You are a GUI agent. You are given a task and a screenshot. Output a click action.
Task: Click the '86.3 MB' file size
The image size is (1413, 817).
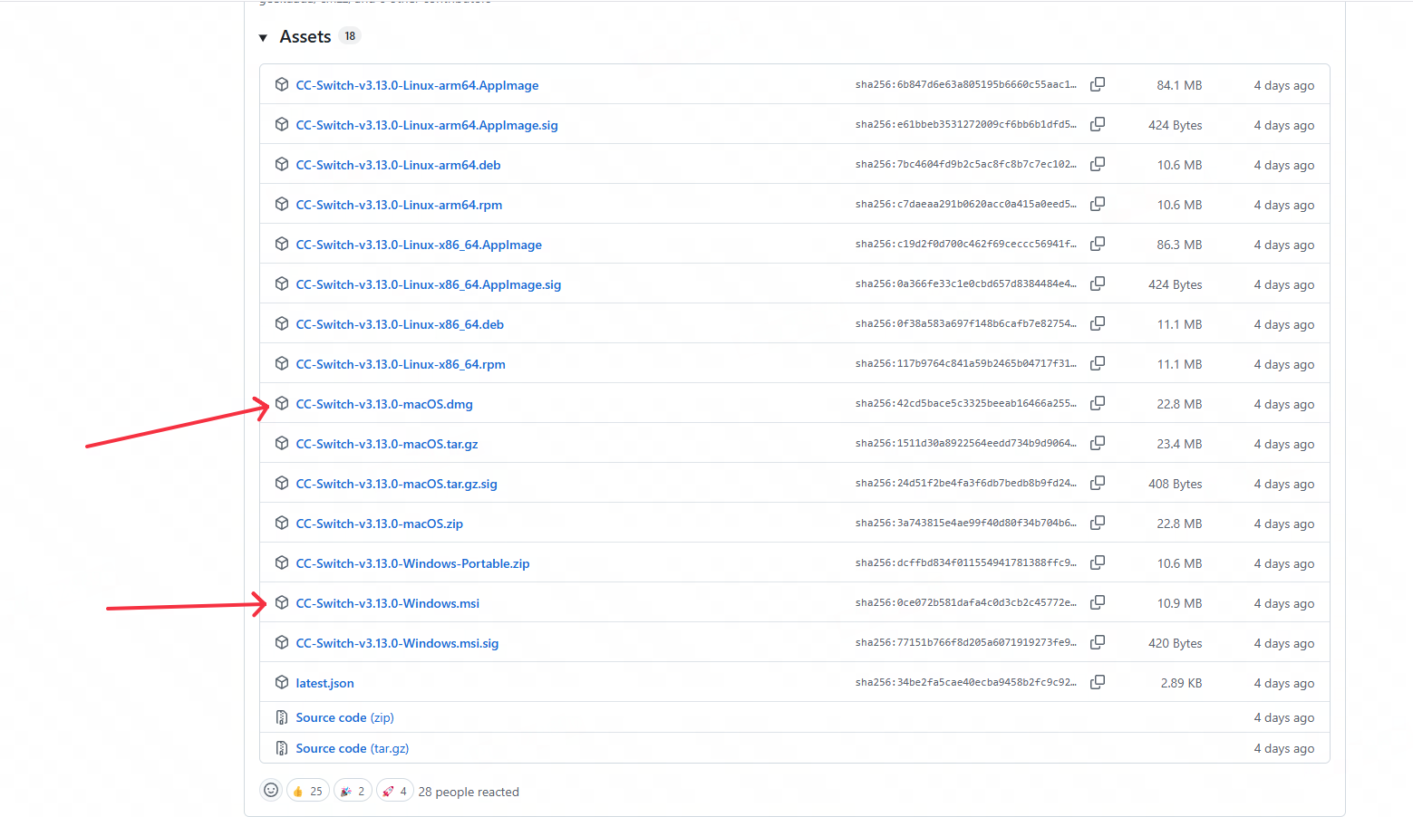click(1179, 245)
